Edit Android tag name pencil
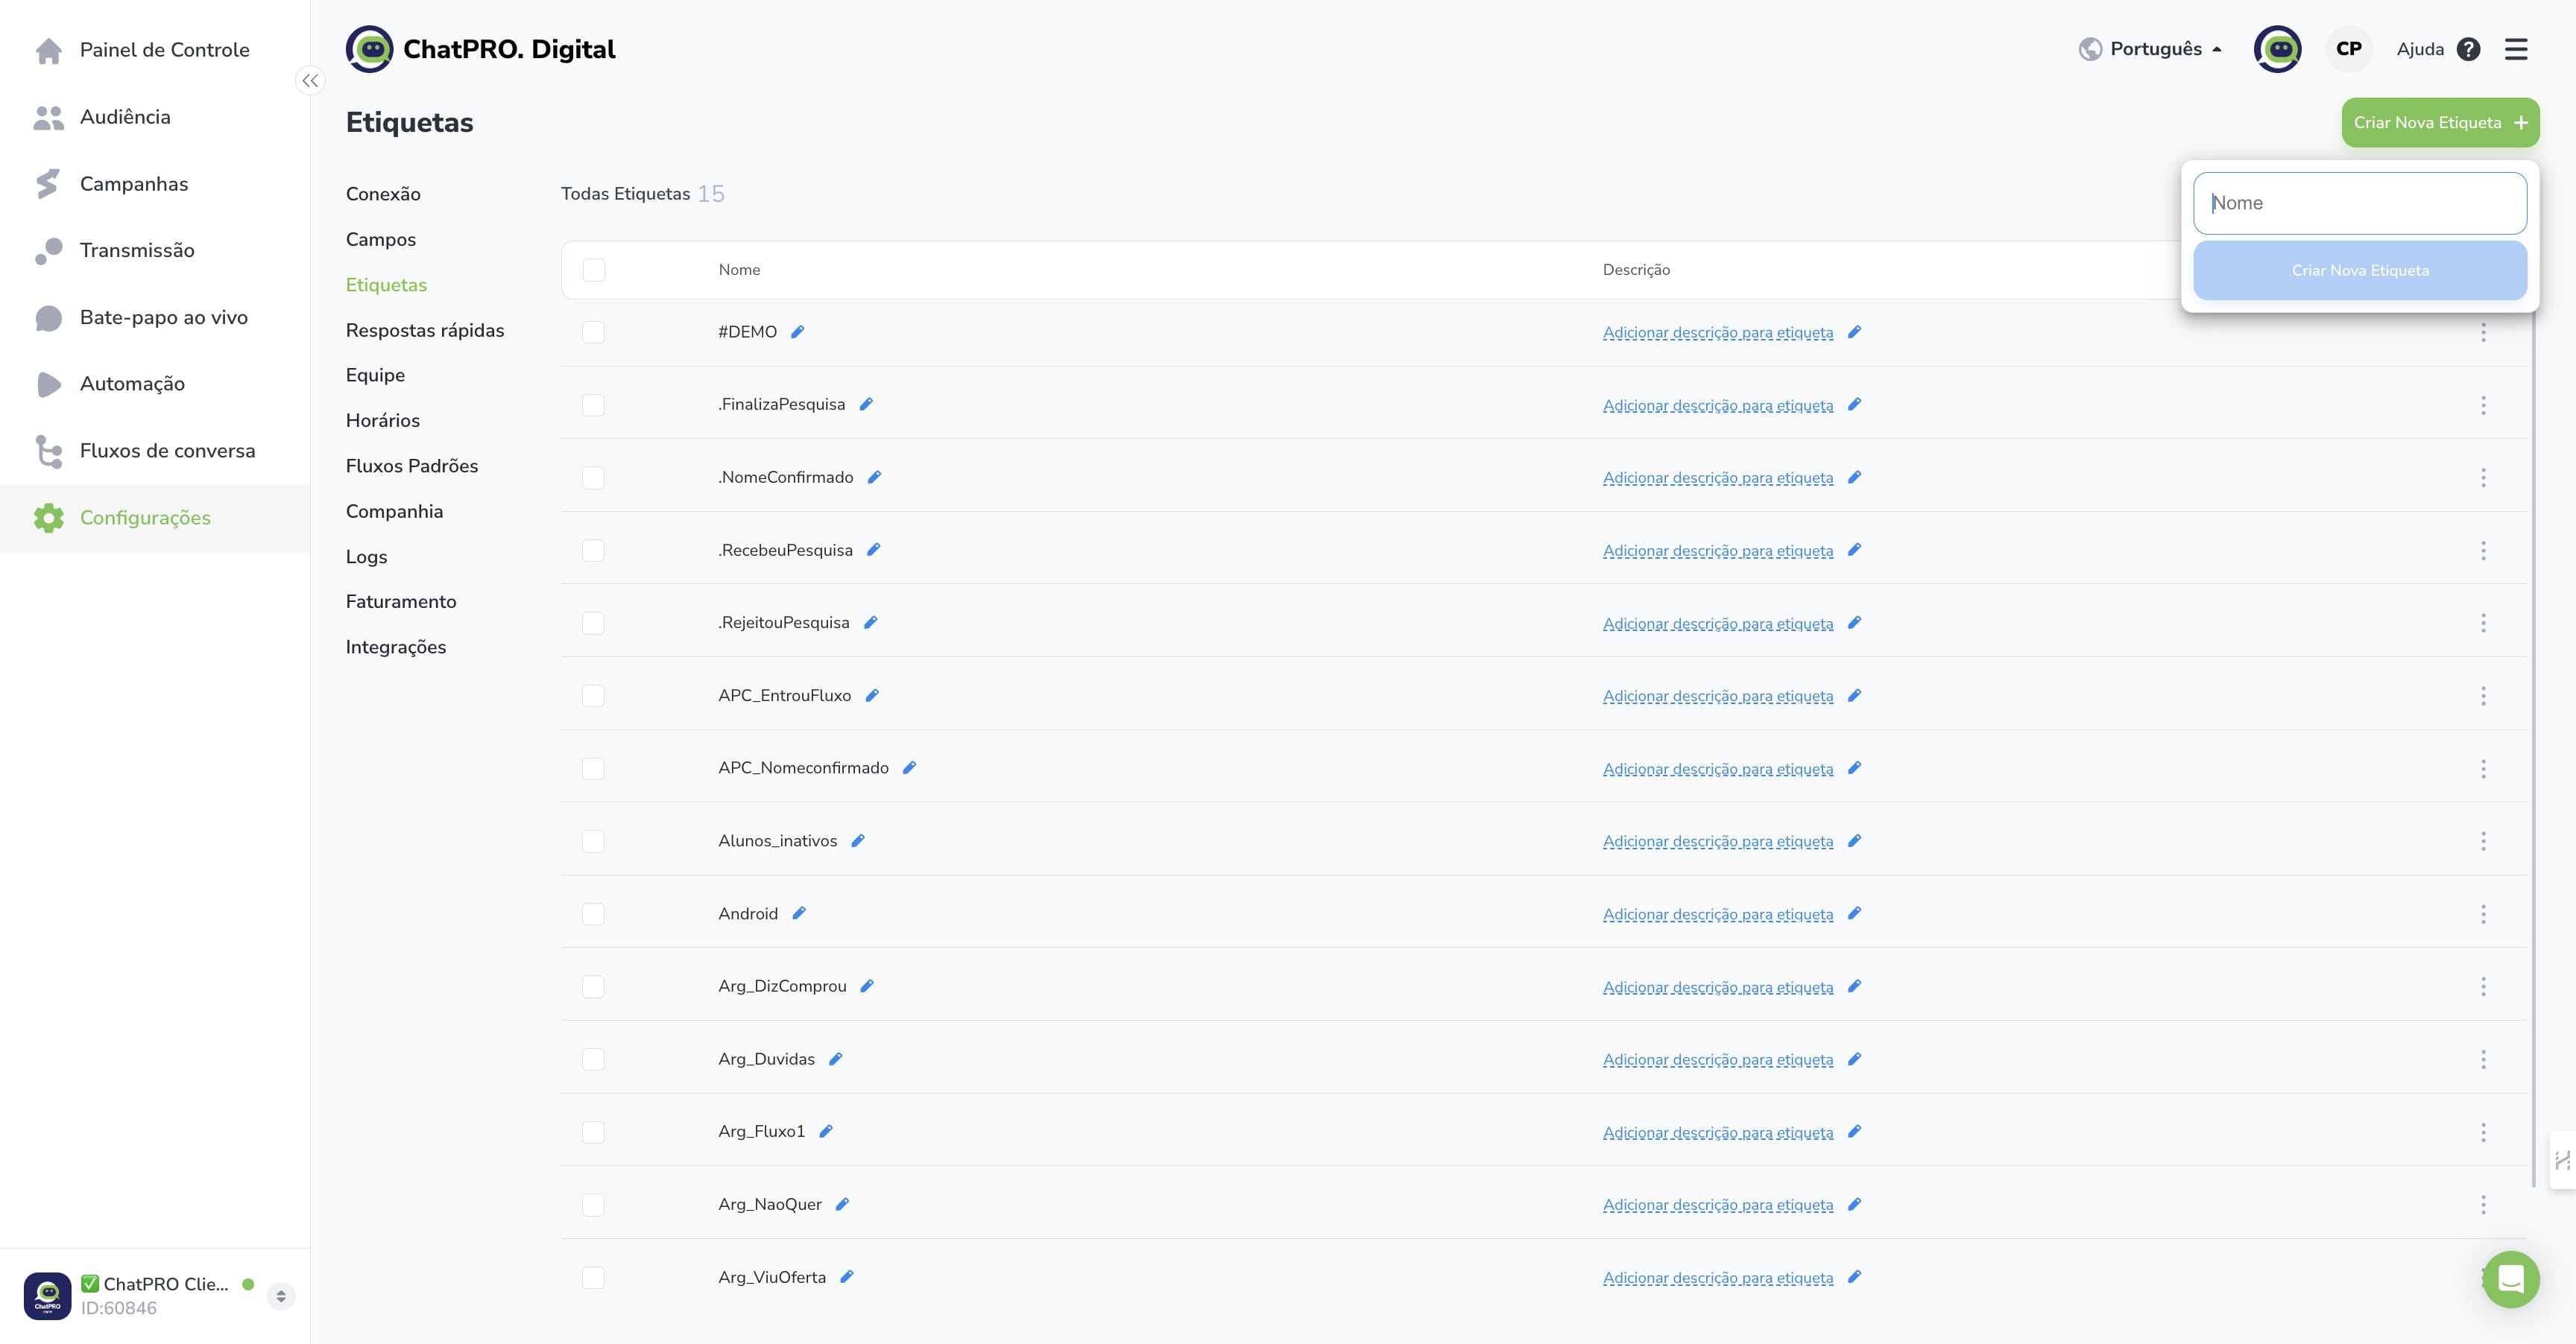The height and width of the screenshot is (1344, 2576). (799, 913)
